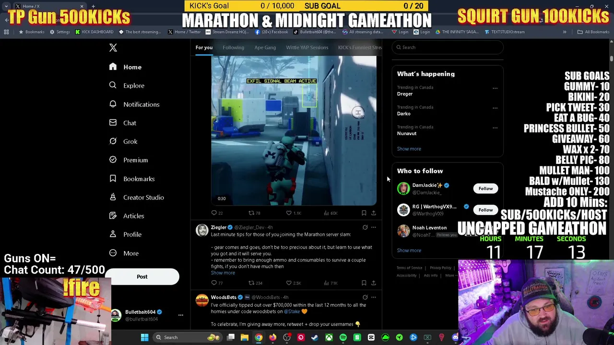Open trending topic Dreger
This screenshot has width=614, height=345.
point(405,94)
